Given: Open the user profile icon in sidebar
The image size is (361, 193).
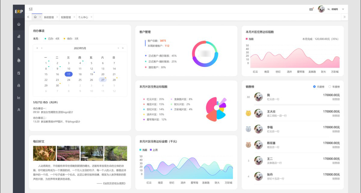Looking at the screenshot, I should (x=19, y=110).
